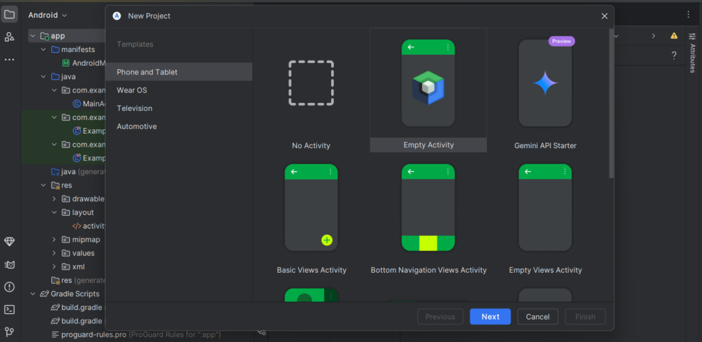Click the Cancel button

coord(537,317)
